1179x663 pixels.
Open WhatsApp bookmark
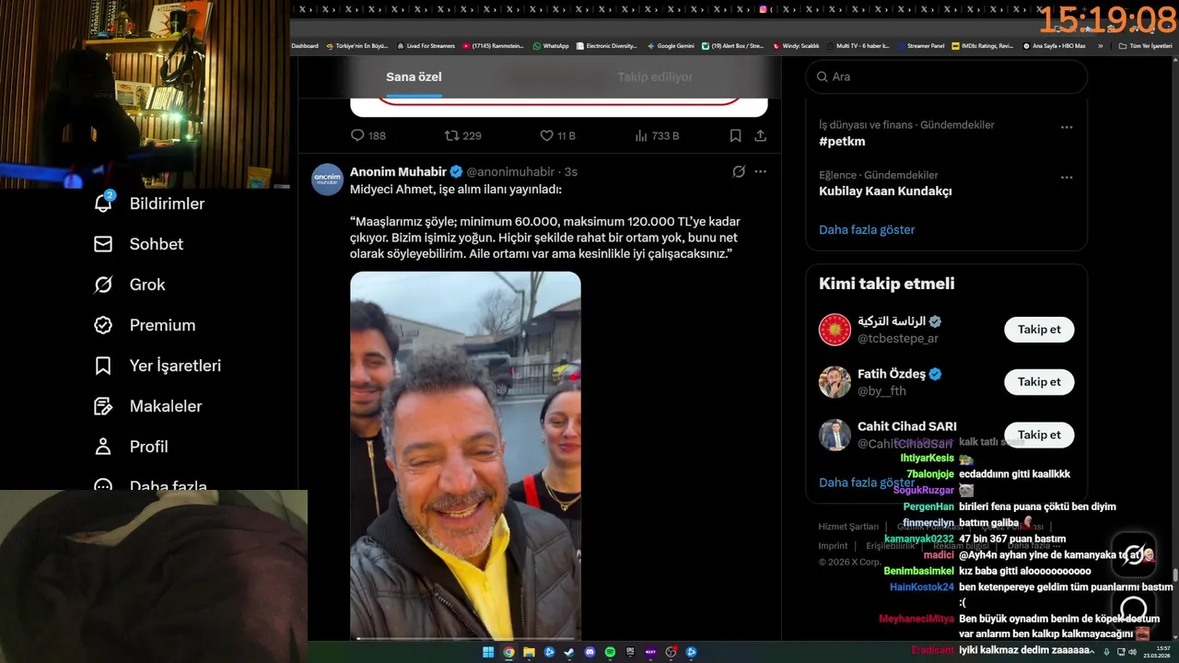pyautogui.click(x=551, y=46)
